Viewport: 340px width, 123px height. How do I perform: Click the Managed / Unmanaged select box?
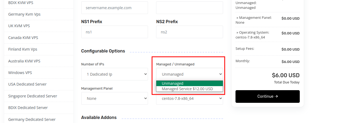(x=189, y=74)
